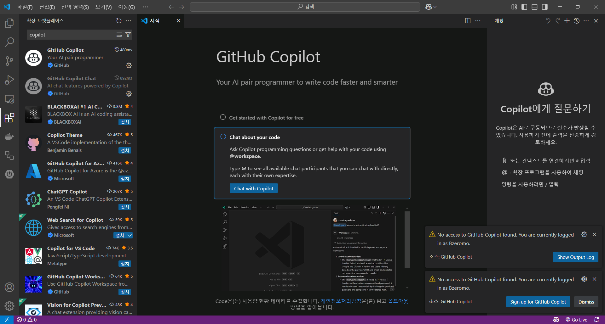The width and height of the screenshot is (605, 324).
Task: Filter extensions with funnel icon
Action: click(128, 35)
